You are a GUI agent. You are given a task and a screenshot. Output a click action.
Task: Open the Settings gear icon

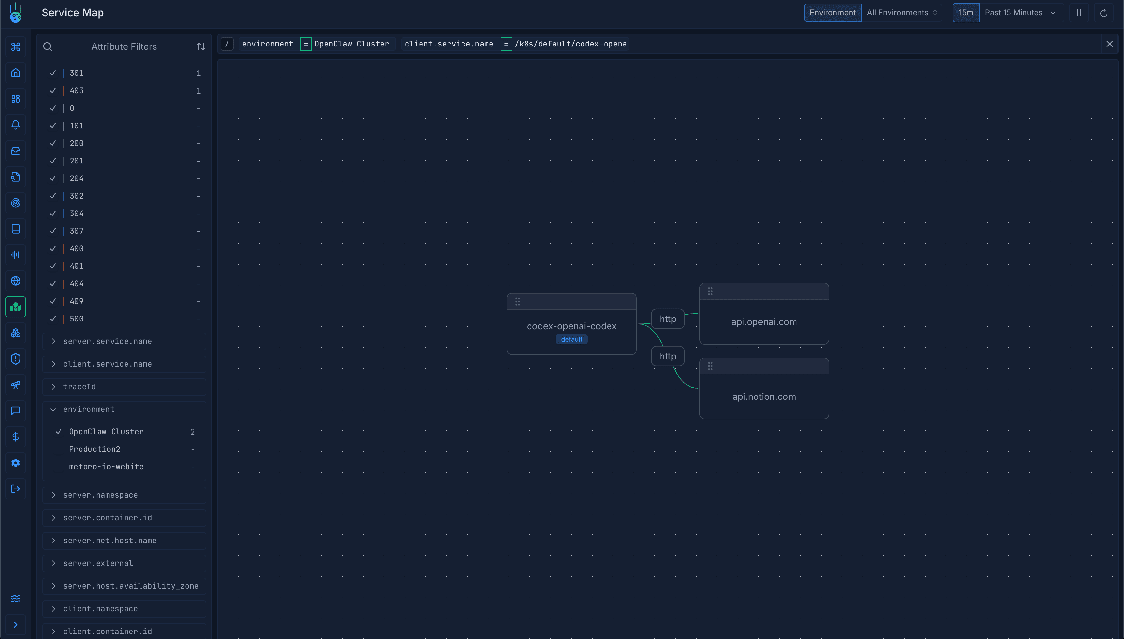[x=16, y=463]
